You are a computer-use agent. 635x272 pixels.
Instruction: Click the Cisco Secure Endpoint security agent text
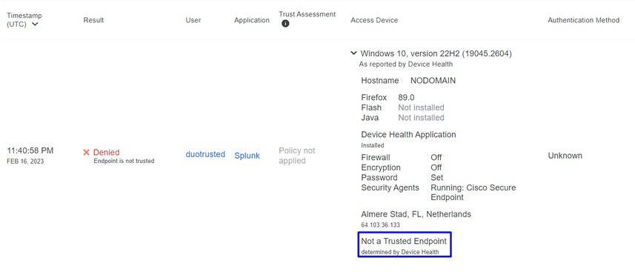point(473,193)
